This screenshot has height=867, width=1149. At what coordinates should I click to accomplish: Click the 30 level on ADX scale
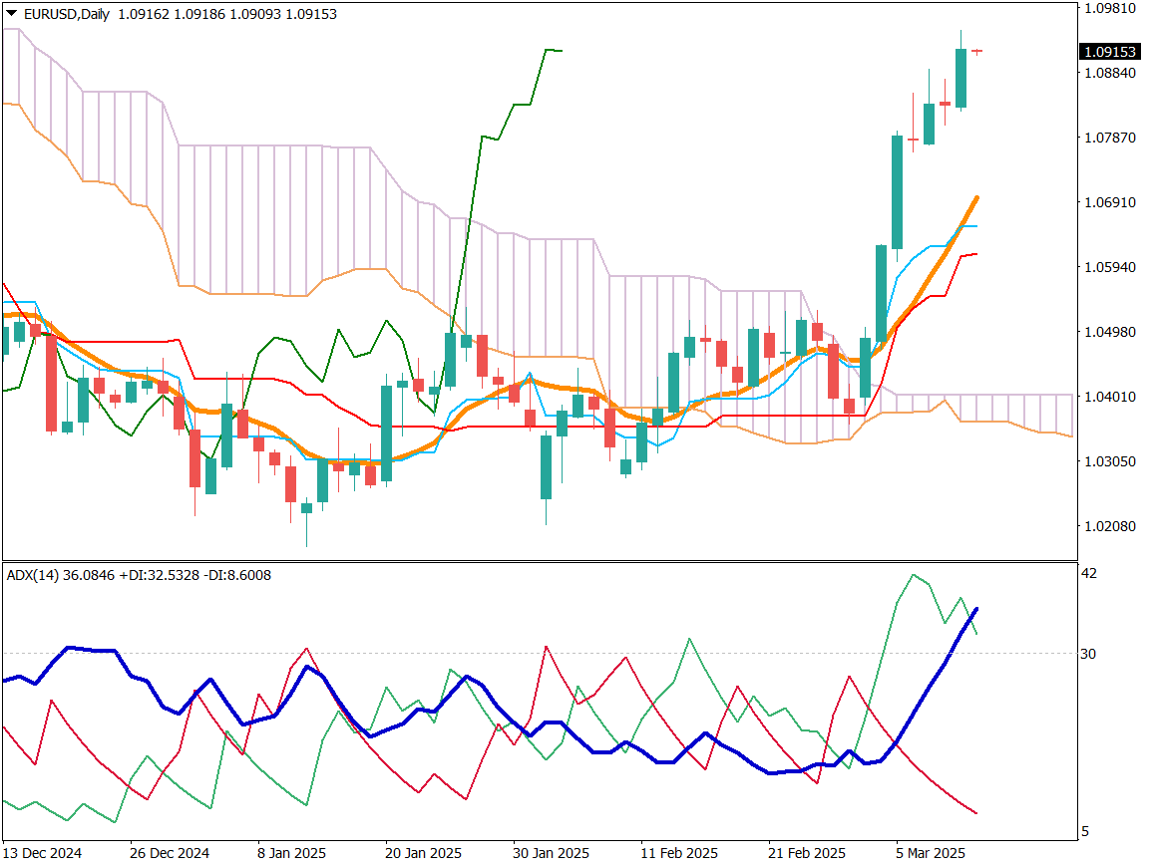coord(1092,654)
